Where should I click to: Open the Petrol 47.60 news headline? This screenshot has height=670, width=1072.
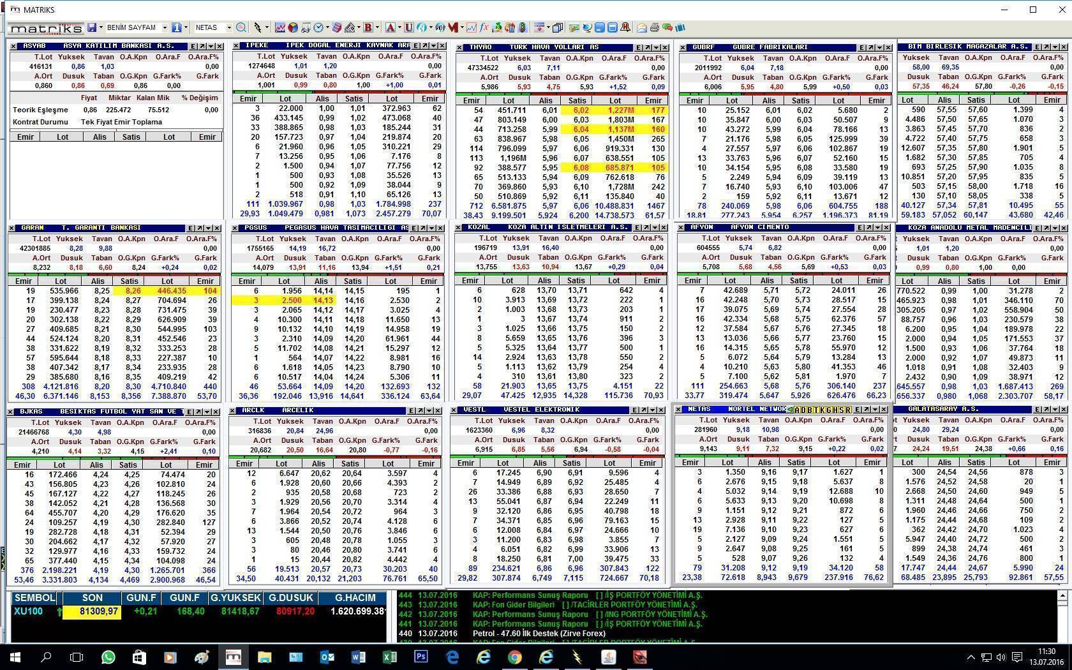tap(539, 634)
